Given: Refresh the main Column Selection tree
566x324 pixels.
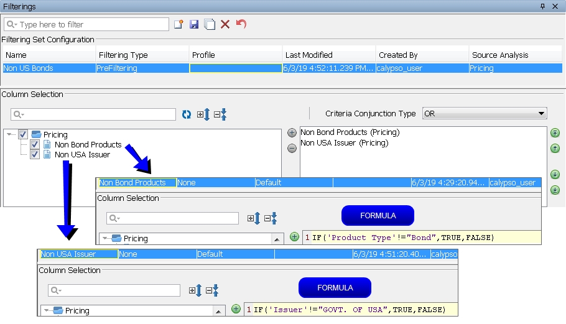Looking at the screenshot, I should [186, 114].
